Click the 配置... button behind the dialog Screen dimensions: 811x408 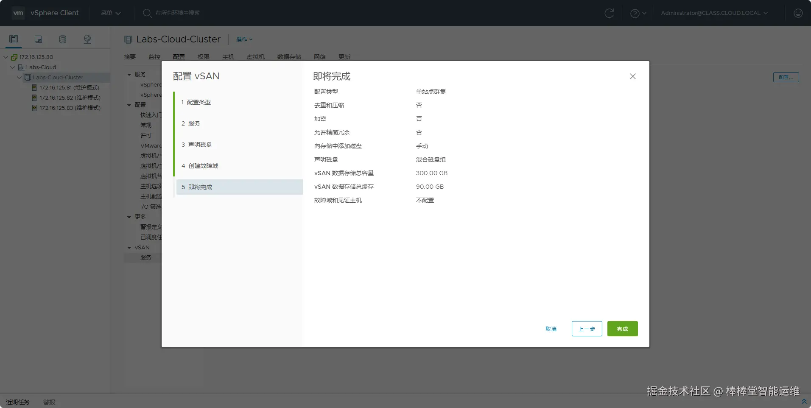[x=786, y=77]
